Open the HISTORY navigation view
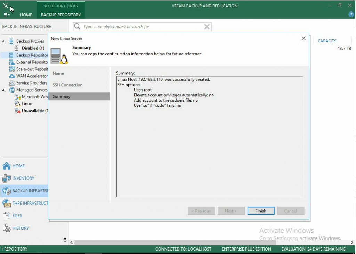 pyautogui.click(x=21, y=228)
